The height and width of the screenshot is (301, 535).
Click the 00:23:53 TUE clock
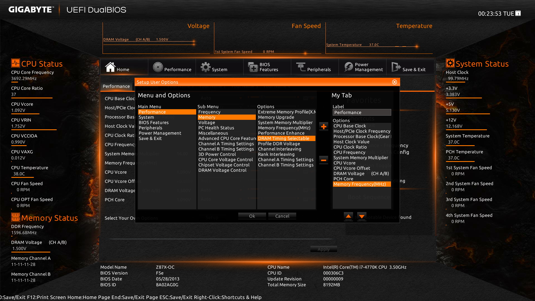496,14
